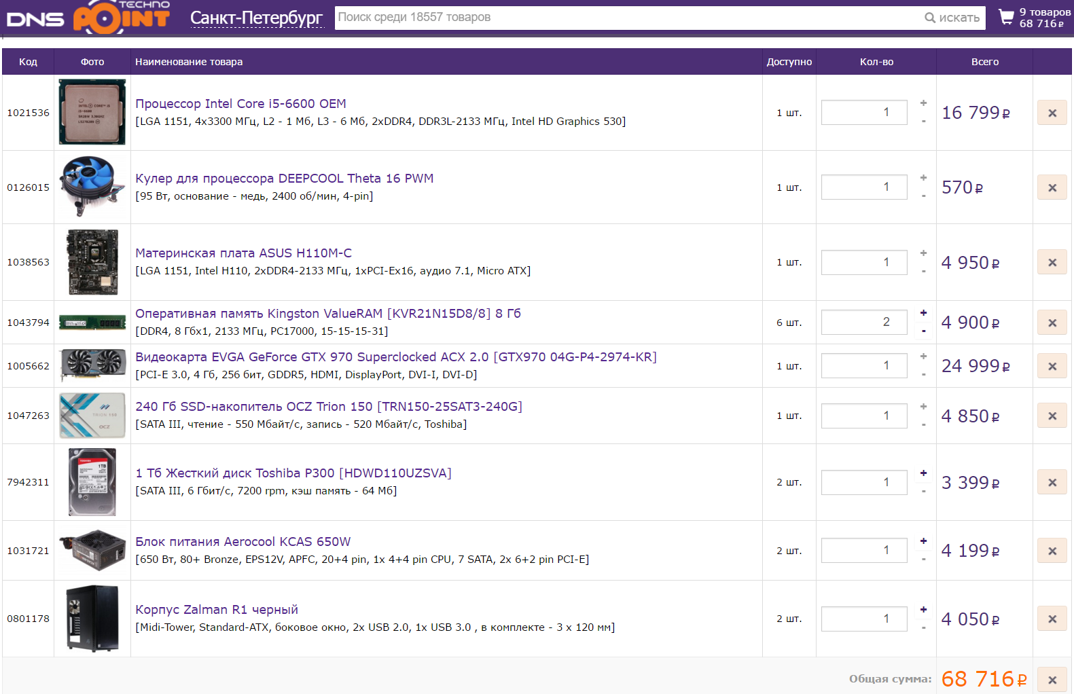
Task: Remove Toshiba P300 hard drive from cart
Action: point(1052,482)
